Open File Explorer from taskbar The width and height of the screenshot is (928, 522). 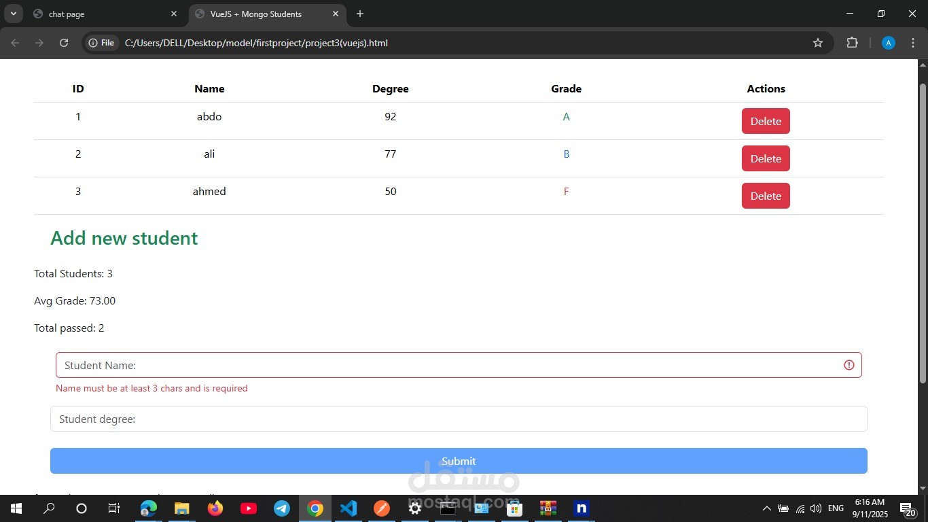click(x=181, y=508)
